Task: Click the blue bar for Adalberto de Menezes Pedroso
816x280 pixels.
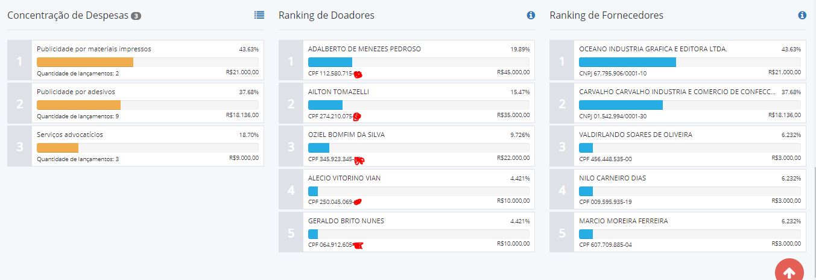Action: (330, 62)
